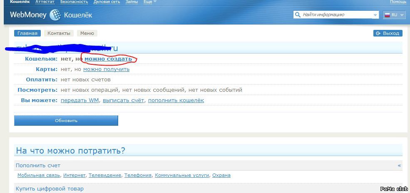Click the Кошельки: row label

pyautogui.click(x=41, y=59)
